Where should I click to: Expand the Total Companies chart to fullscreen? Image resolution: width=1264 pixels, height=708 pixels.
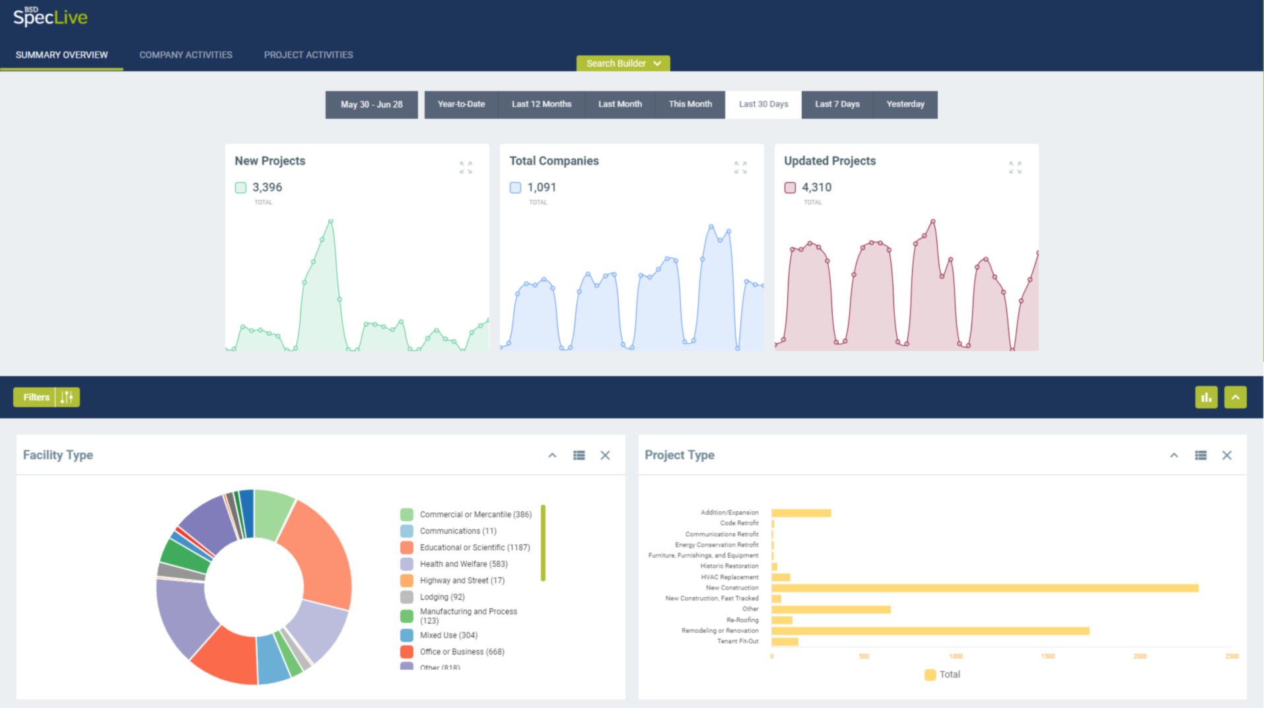740,168
